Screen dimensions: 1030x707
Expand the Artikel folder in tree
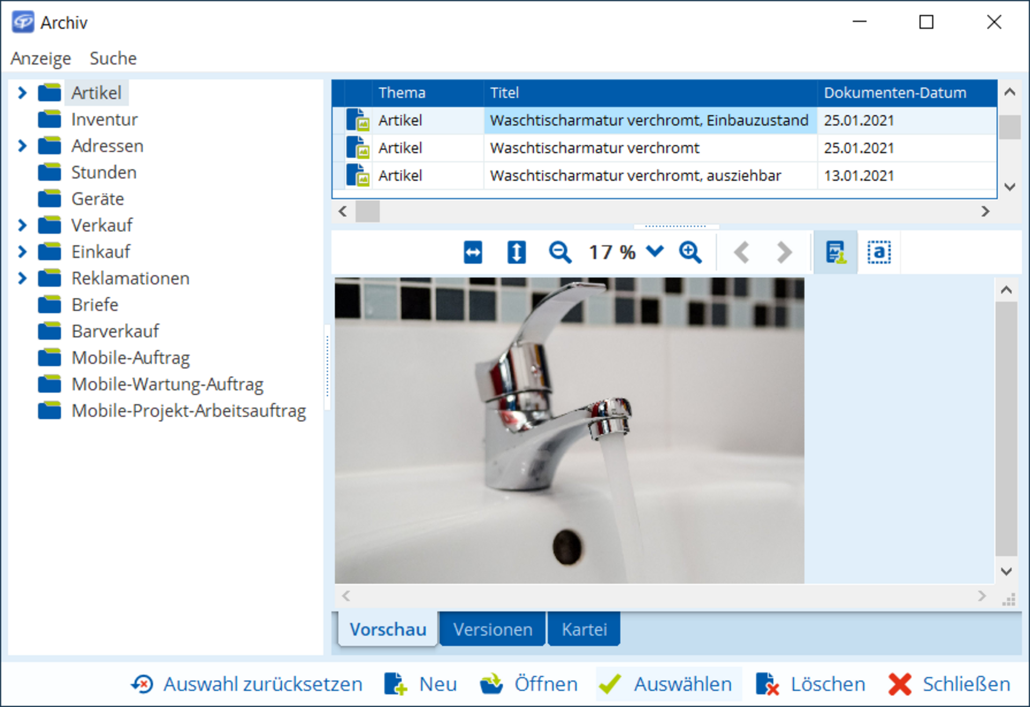click(x=22, y=93)
